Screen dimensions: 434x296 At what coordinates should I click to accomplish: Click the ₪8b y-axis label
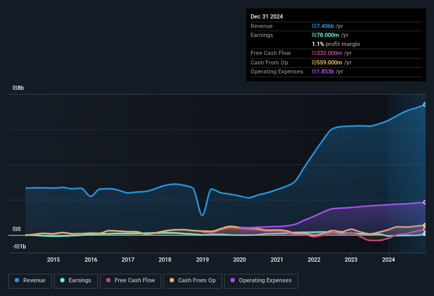tap(19, 88)
